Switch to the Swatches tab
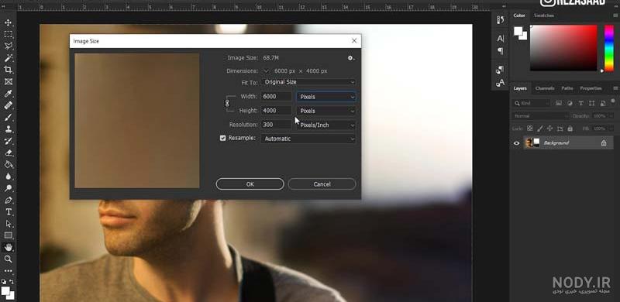Image resolution: width=620 pixels, height=302 pixels. pos(544,15)
